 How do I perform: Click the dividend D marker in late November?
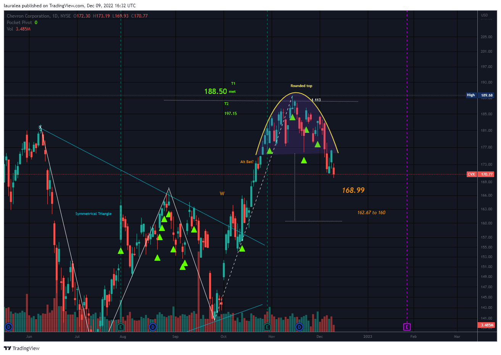click(299, 327)
